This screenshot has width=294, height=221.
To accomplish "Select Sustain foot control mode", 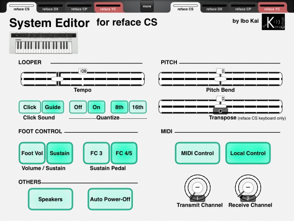I will 60,153.
